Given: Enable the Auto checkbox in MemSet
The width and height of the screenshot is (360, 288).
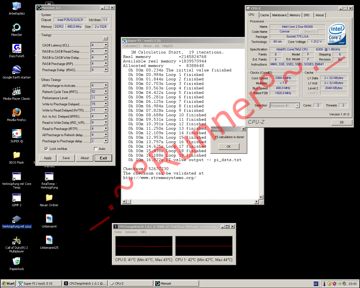Looking at the screenshot, I should 96,149.
